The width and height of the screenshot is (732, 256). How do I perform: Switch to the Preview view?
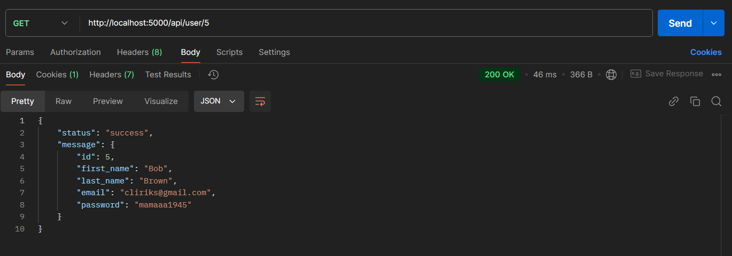[x=108, y=101]
